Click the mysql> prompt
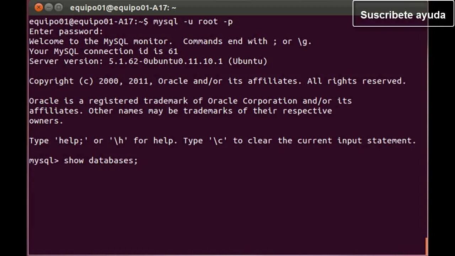Viewport: 455px width, 256px height. [x=44, y=161]
